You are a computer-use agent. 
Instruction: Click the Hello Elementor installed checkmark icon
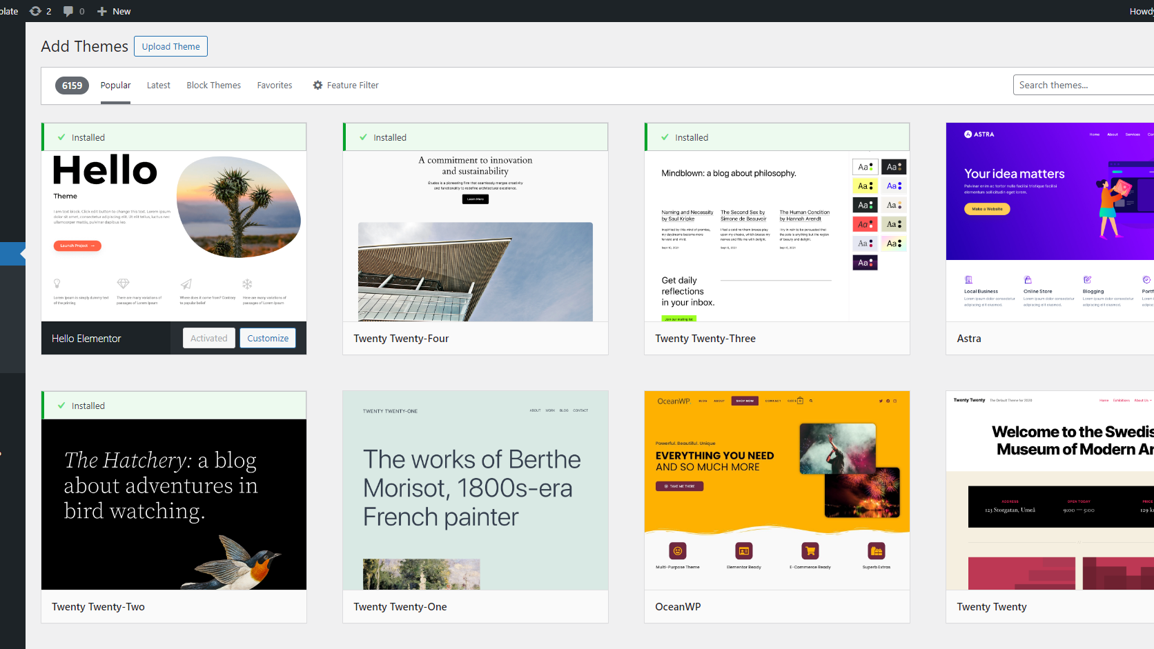point(61,137)
